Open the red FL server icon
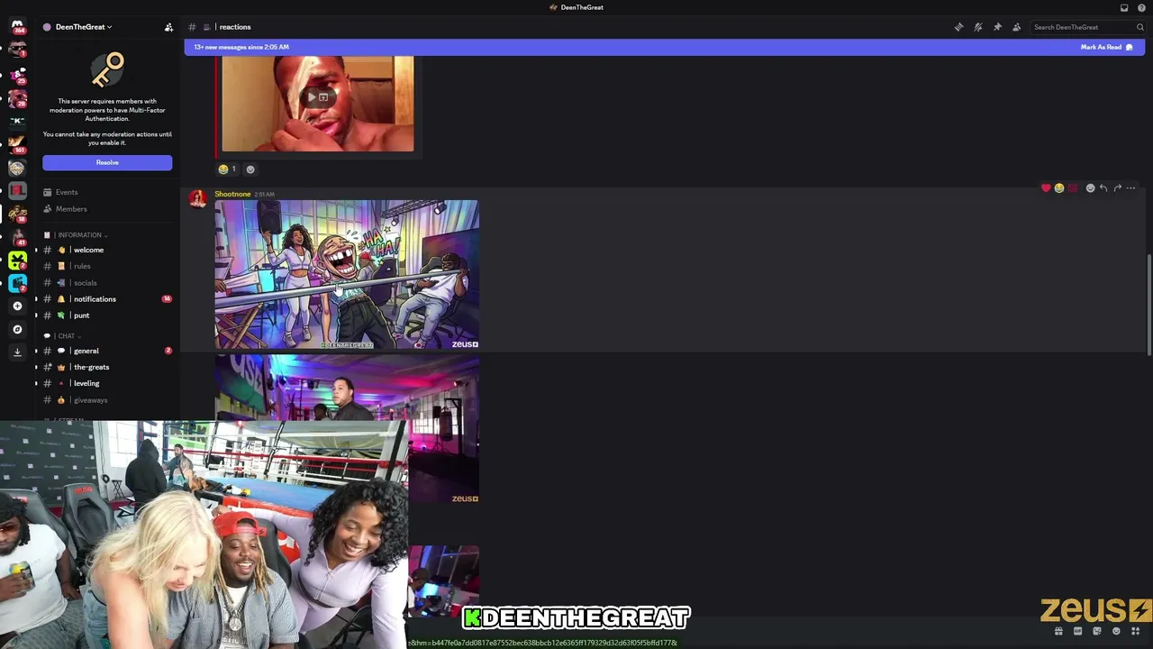 coord(17,190)
